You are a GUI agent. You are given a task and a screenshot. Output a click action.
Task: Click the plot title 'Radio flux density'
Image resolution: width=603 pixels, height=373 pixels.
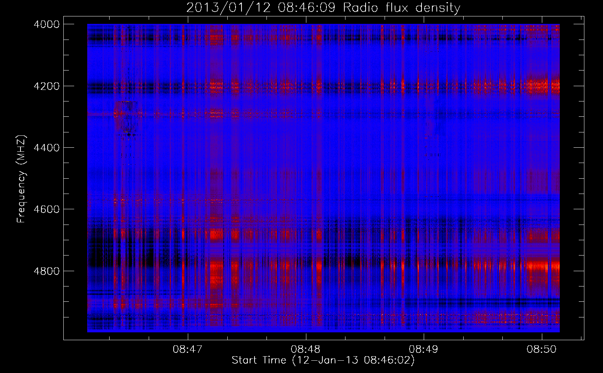[402, 8]
